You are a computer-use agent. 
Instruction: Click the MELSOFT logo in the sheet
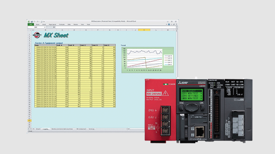click(x=37, y=35)
